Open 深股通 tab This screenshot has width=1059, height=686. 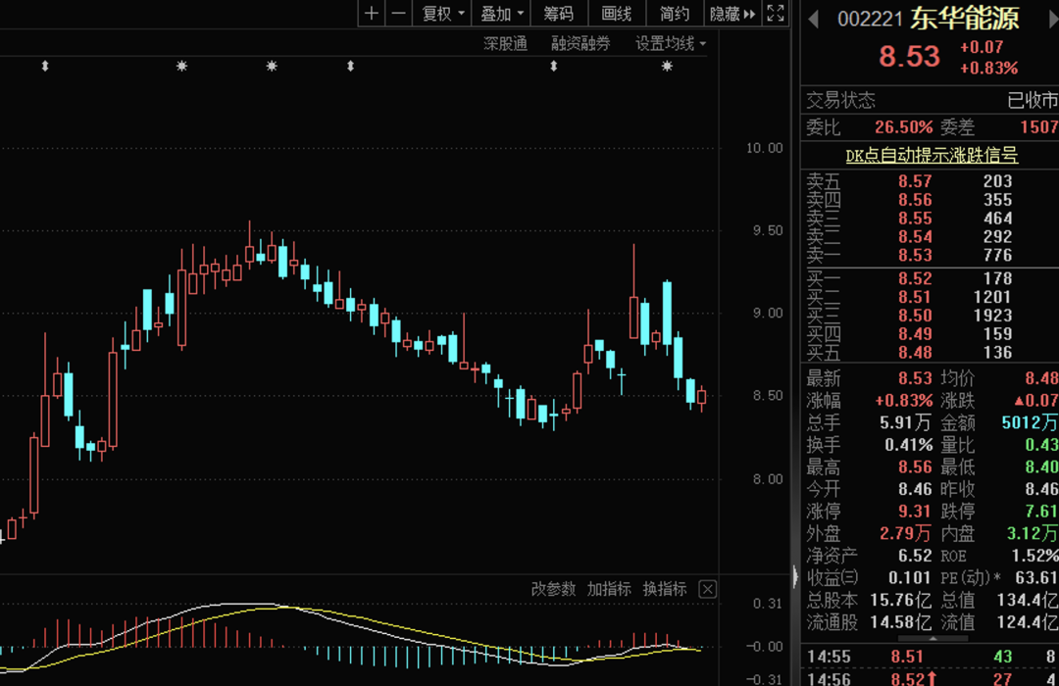click(505, 44)
